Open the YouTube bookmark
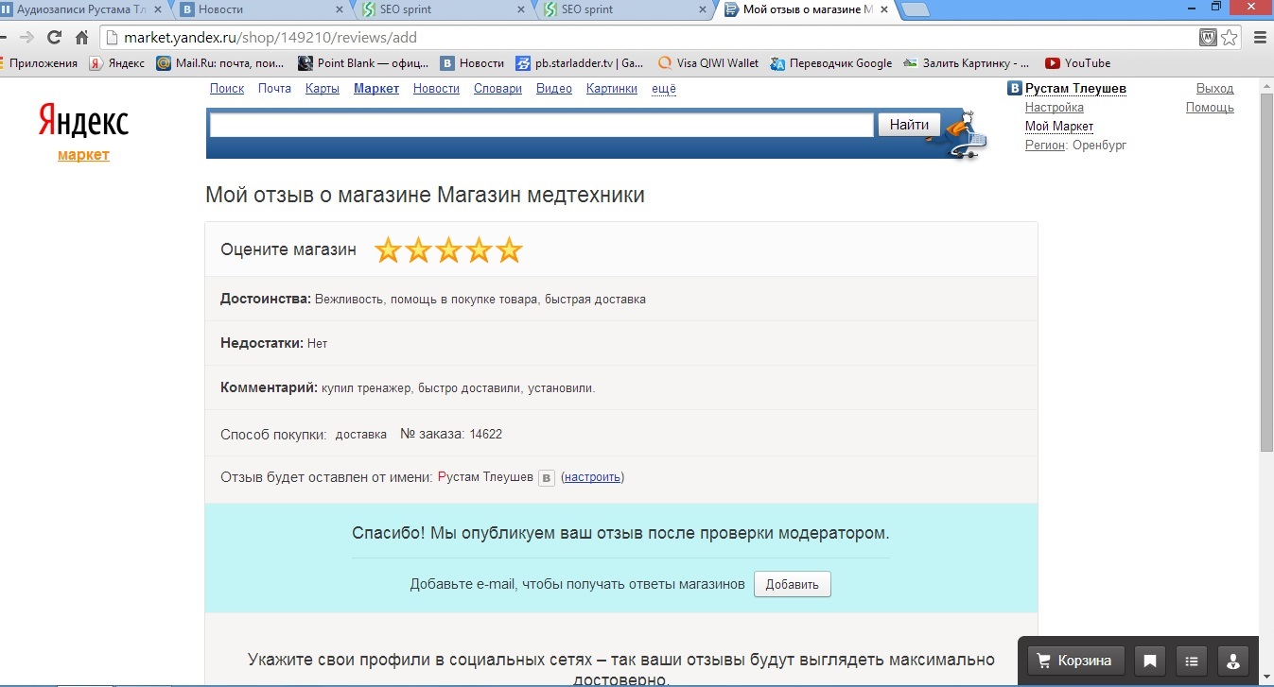 click(1077, 63)
